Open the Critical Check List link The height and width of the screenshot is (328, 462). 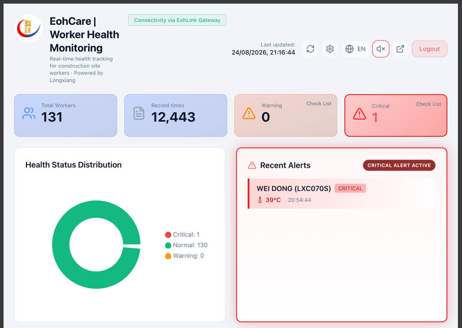pyautogui.click(x=429, y=104)
